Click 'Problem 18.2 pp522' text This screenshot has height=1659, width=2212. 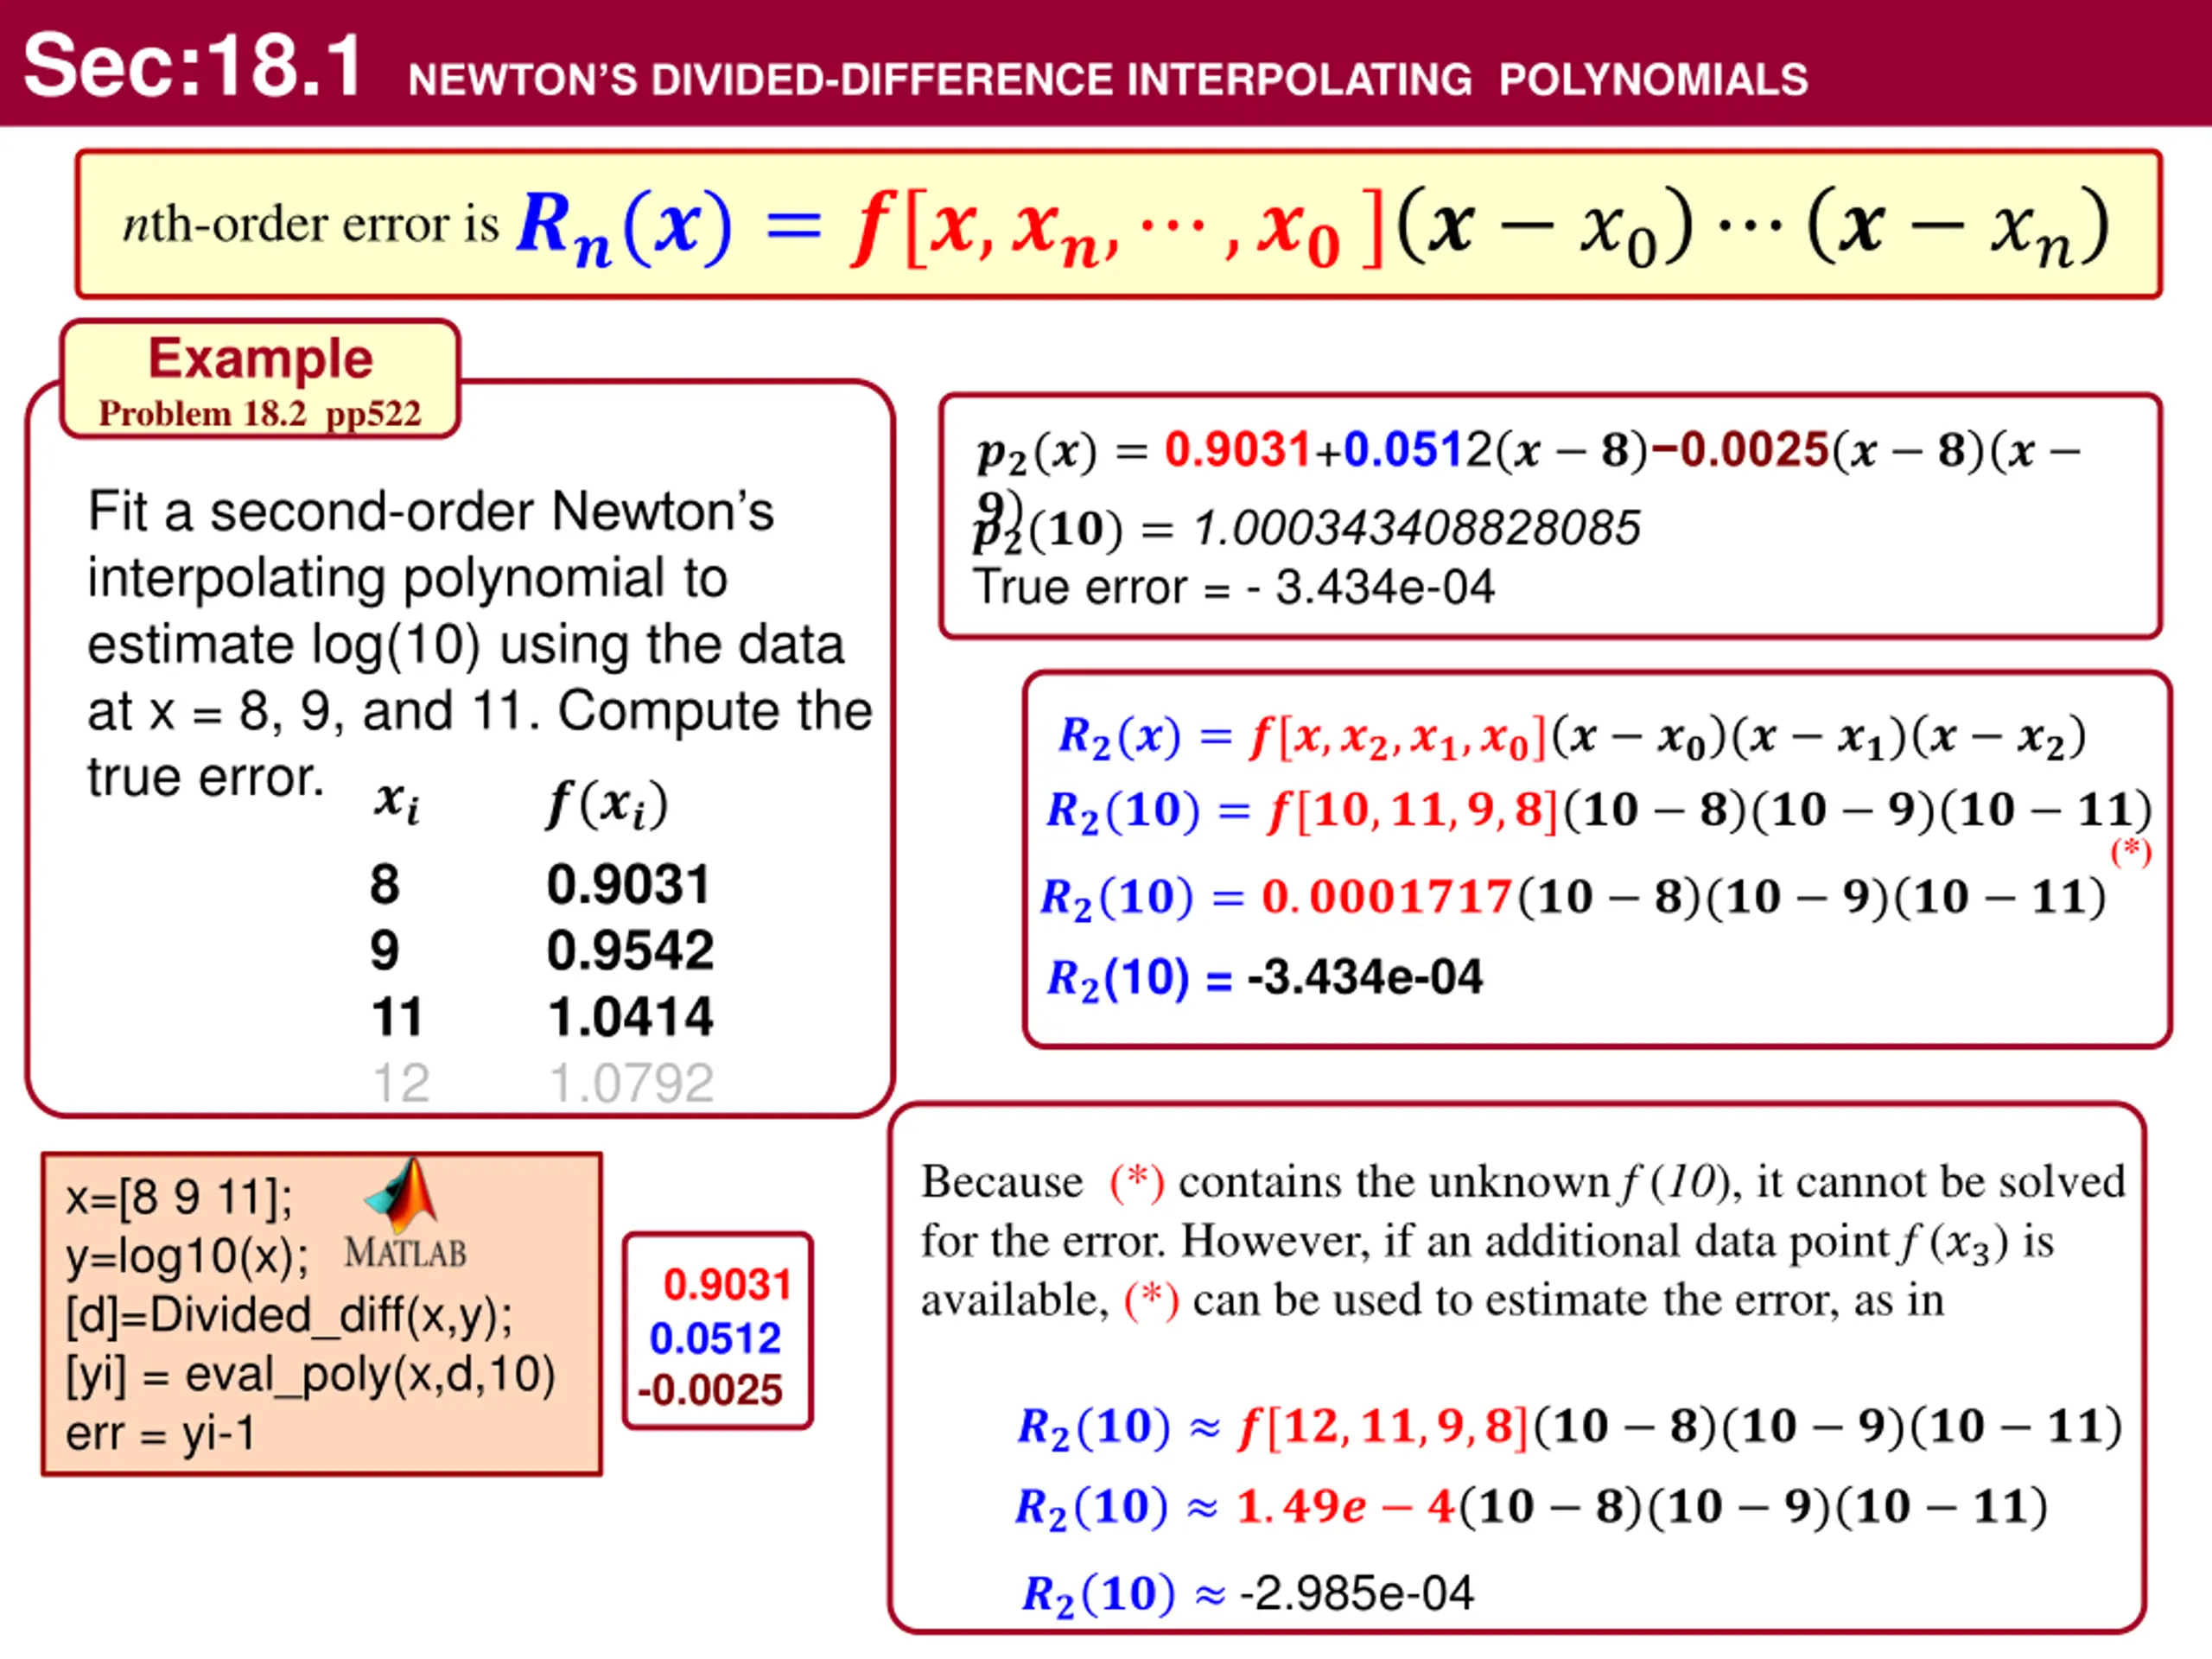pos(260,414)
